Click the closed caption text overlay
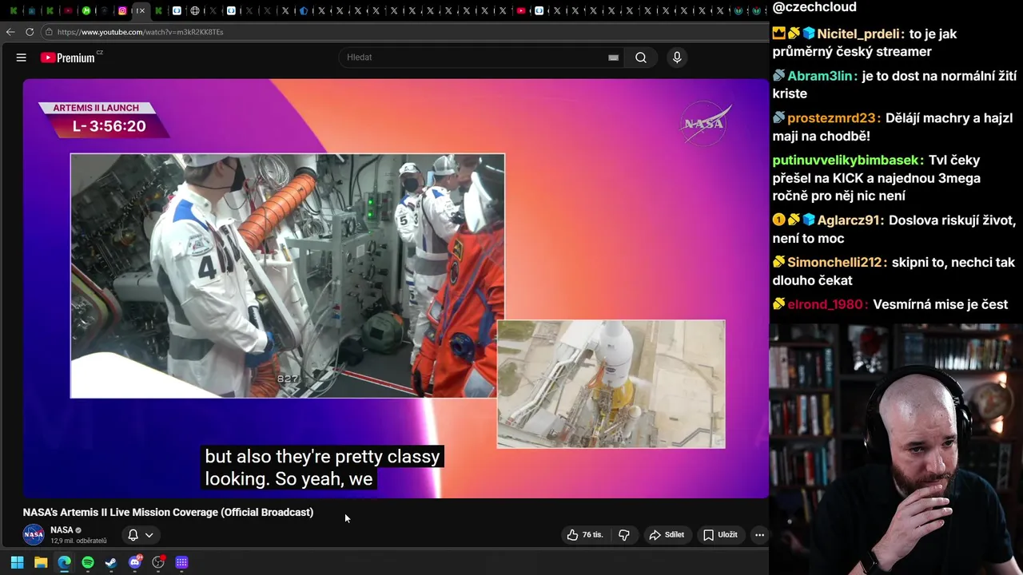 point(322,467)
